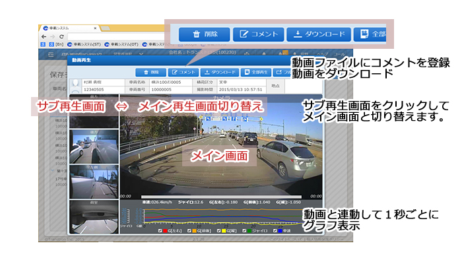Viewport: 462px width, 264px height.
Task: Click the 12340505 driver ID cell
Action: pos(103,89)
